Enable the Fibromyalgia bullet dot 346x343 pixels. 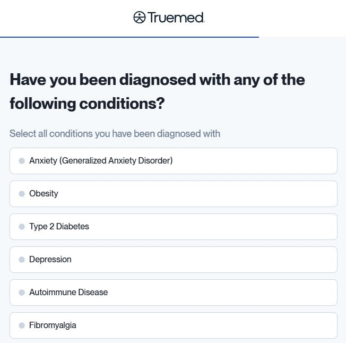(x=22, y=325)
